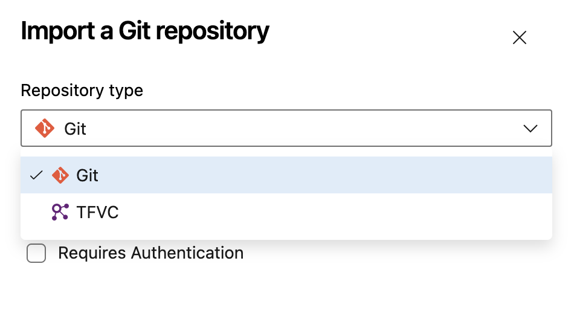
Task: Click the Requires Authentication label text
Action: 151,253
